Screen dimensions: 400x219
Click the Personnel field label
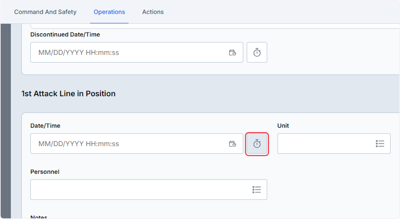[45, 172]
